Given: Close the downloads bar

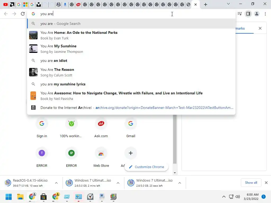Looking at the screenshot, I should pos(266,183).
